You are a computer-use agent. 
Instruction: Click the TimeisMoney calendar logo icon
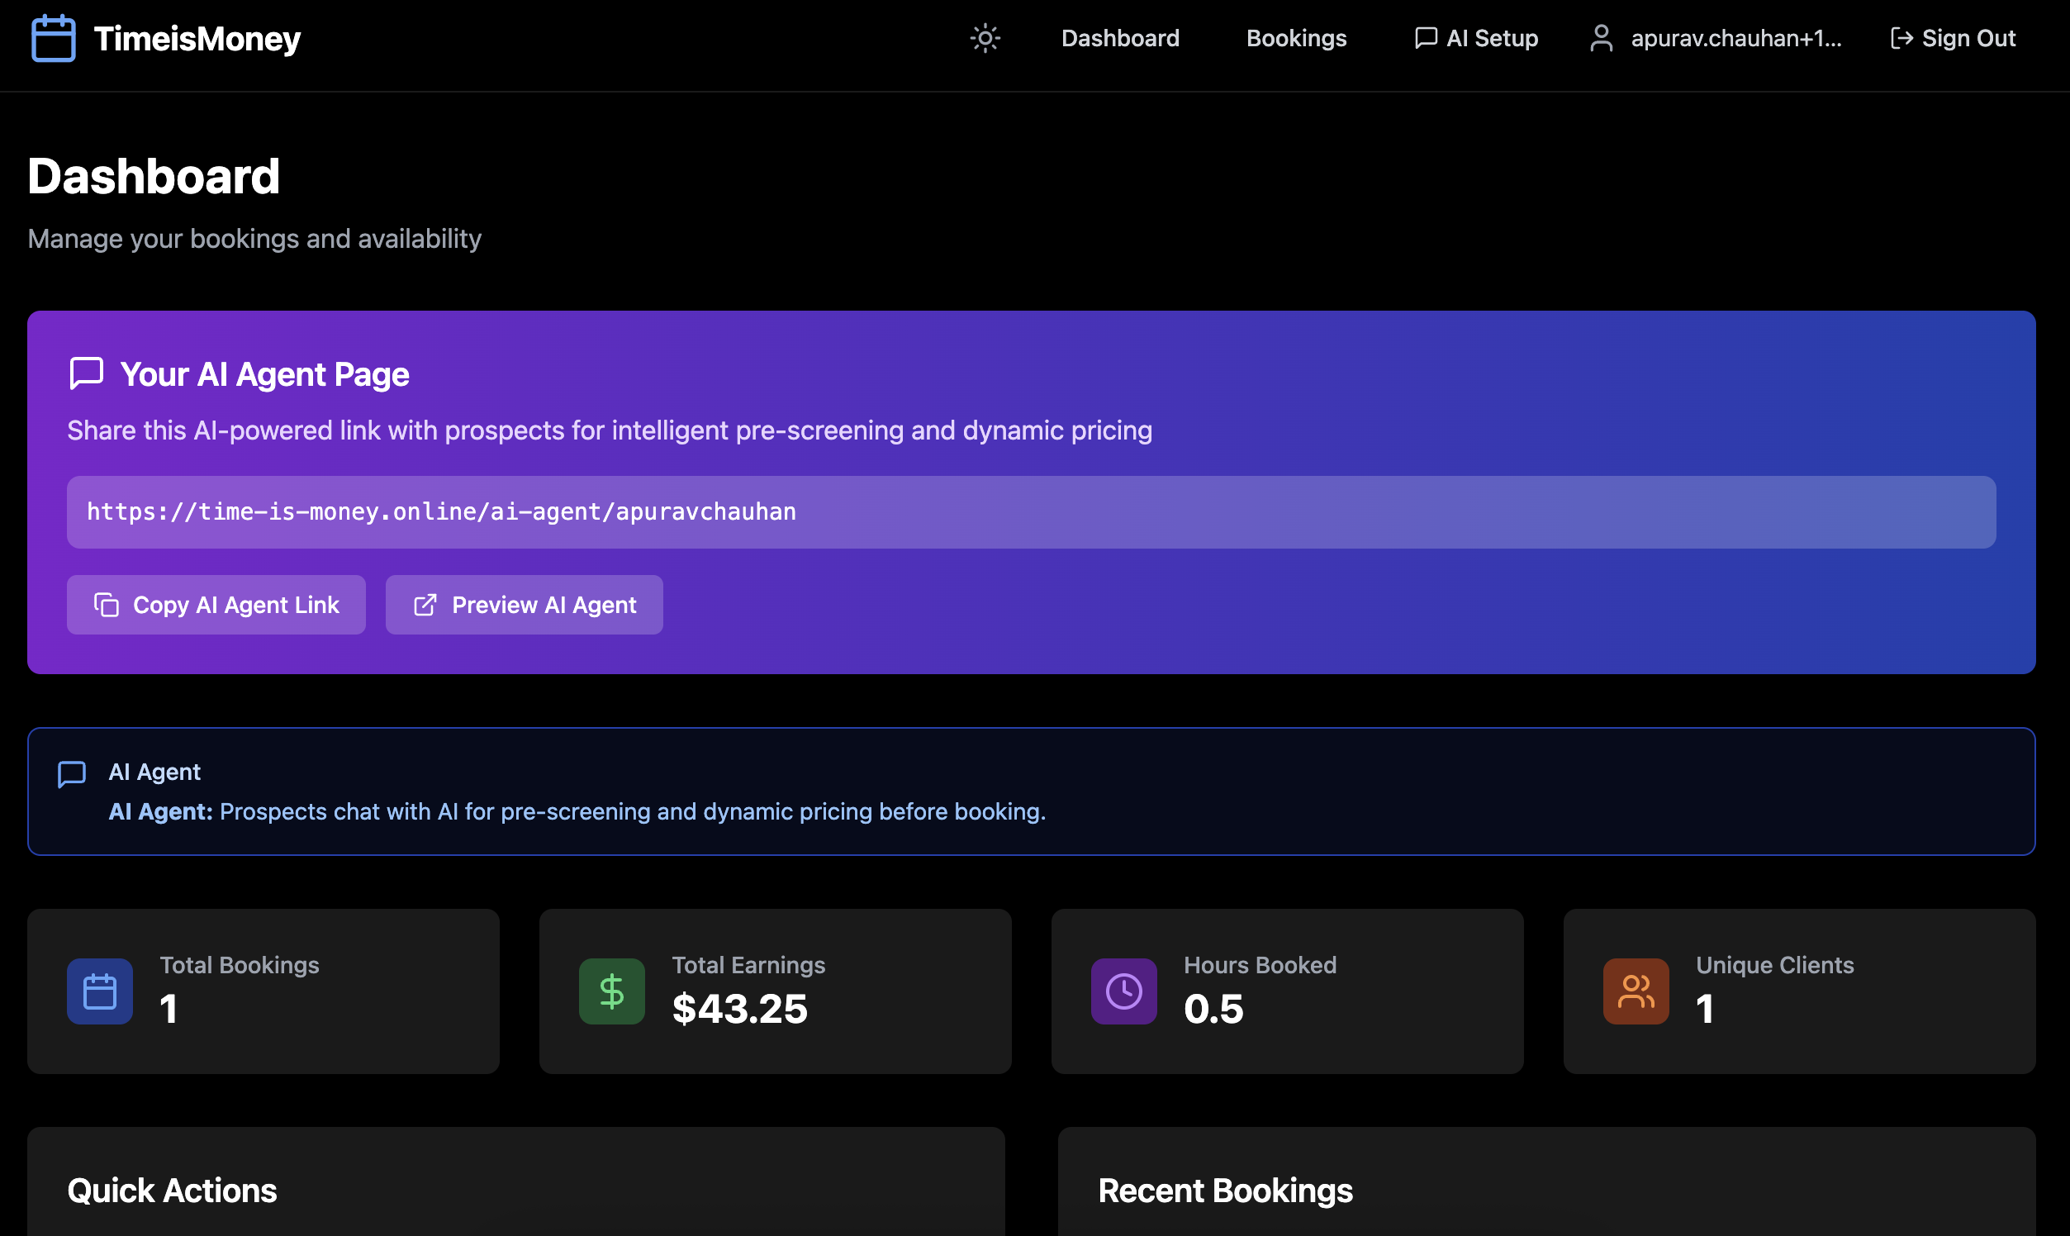point(55,38)
